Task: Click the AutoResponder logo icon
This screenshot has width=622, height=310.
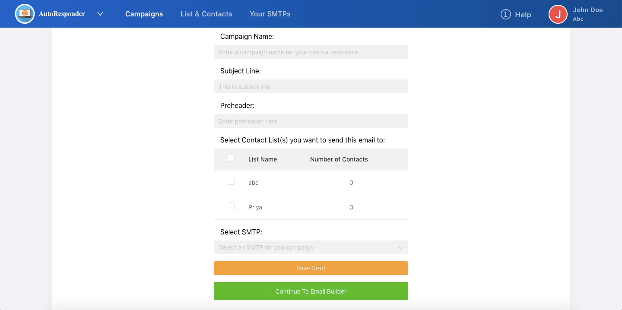Action: point(25,14)
